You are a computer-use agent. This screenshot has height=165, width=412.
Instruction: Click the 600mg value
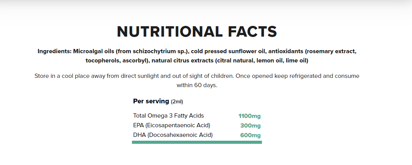250,135
